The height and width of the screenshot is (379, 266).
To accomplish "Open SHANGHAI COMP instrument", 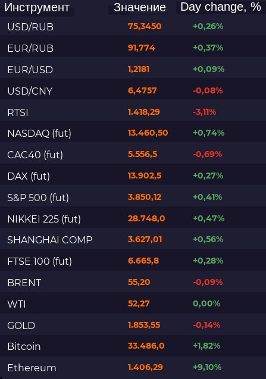I will [50, 240].
